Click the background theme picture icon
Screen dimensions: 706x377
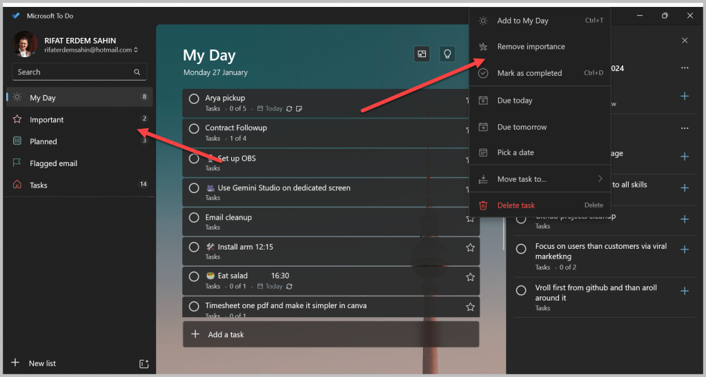(422, 54)
